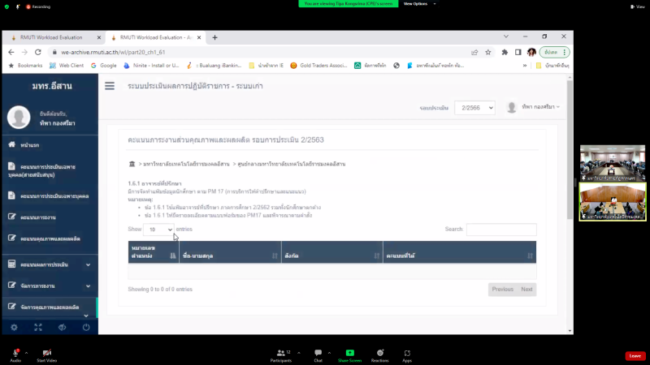The width and height of the screenshot is (650, 365).
Task: Click the table Search input field
Action: (500, 230)
